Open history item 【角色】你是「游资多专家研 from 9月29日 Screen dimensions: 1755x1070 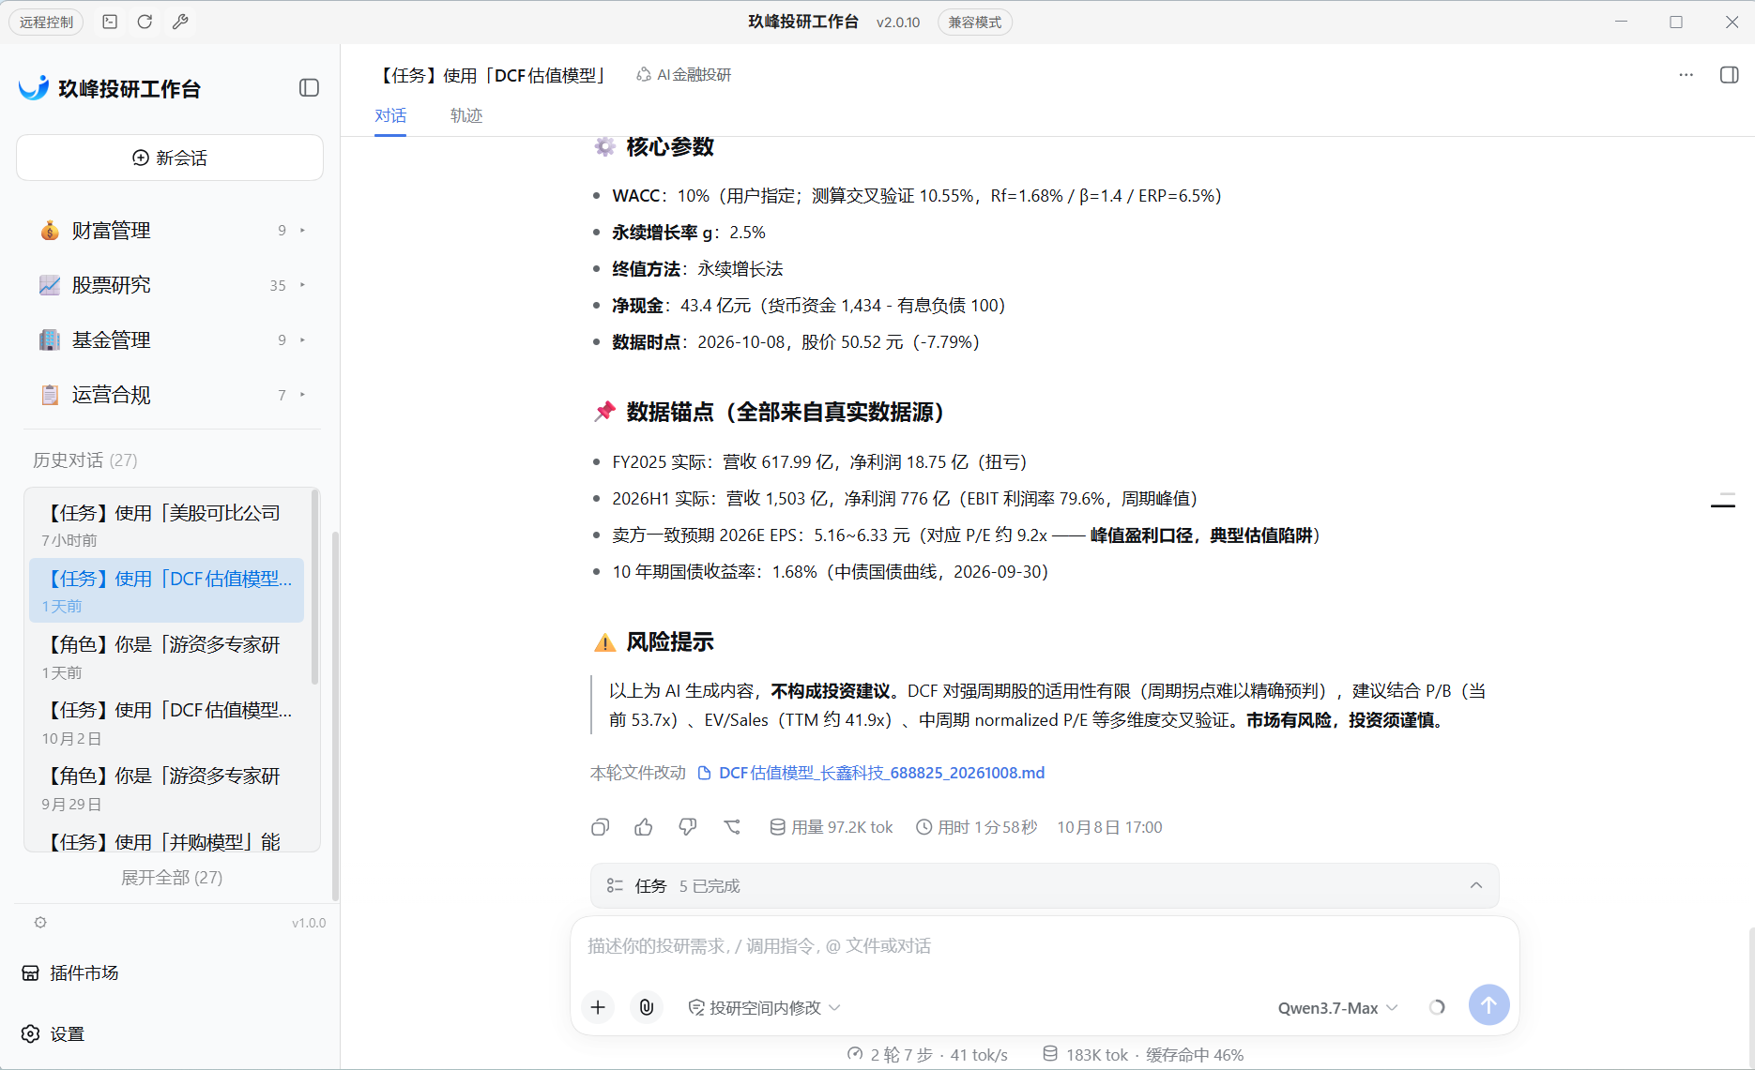tap(167, 788)
